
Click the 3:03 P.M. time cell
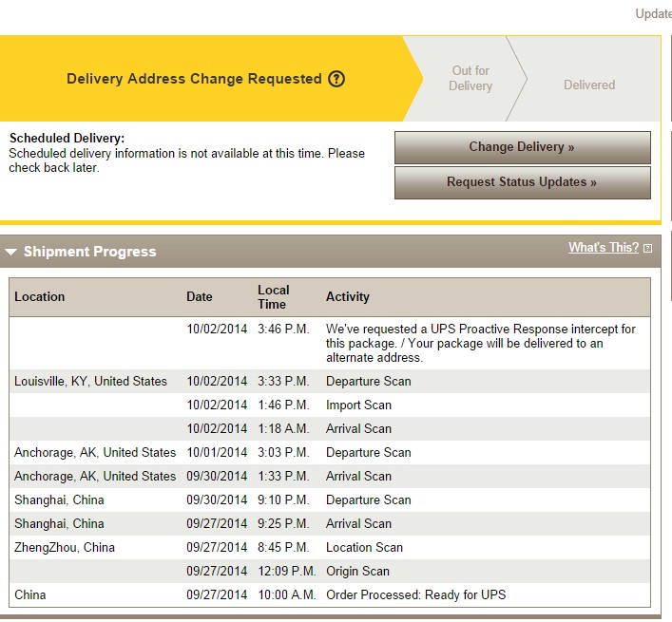(x=283, y=452)
